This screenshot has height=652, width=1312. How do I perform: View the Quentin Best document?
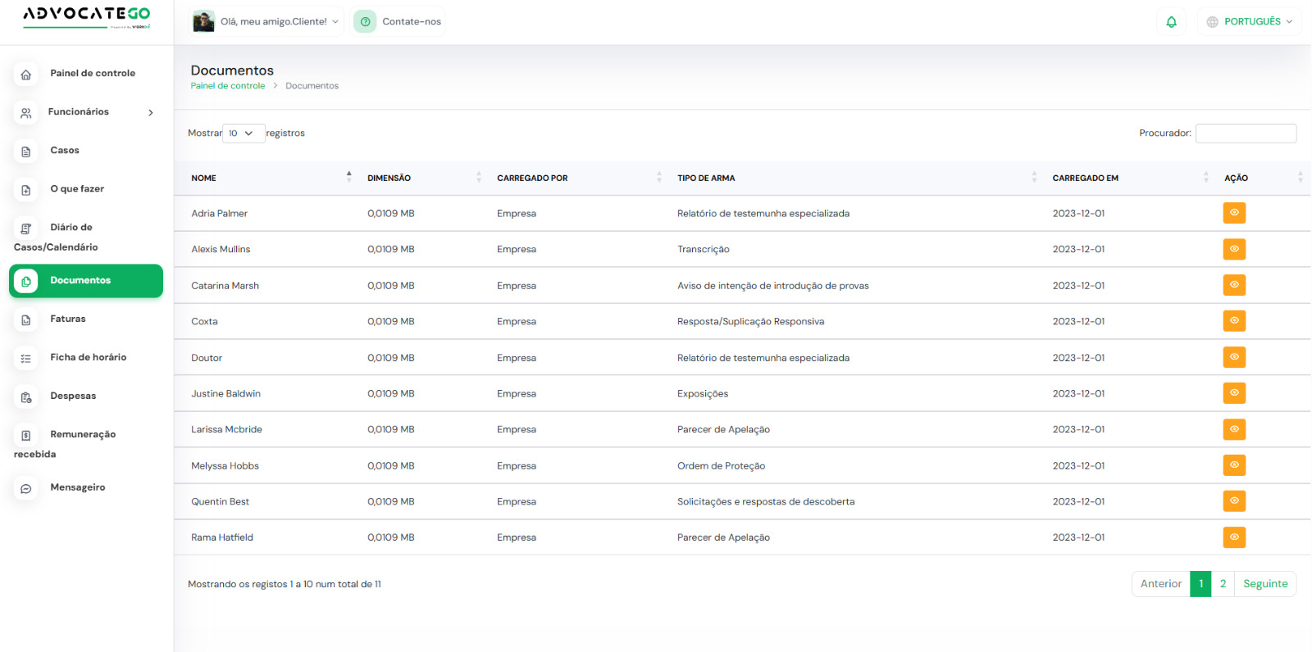tap(1234, 501)
